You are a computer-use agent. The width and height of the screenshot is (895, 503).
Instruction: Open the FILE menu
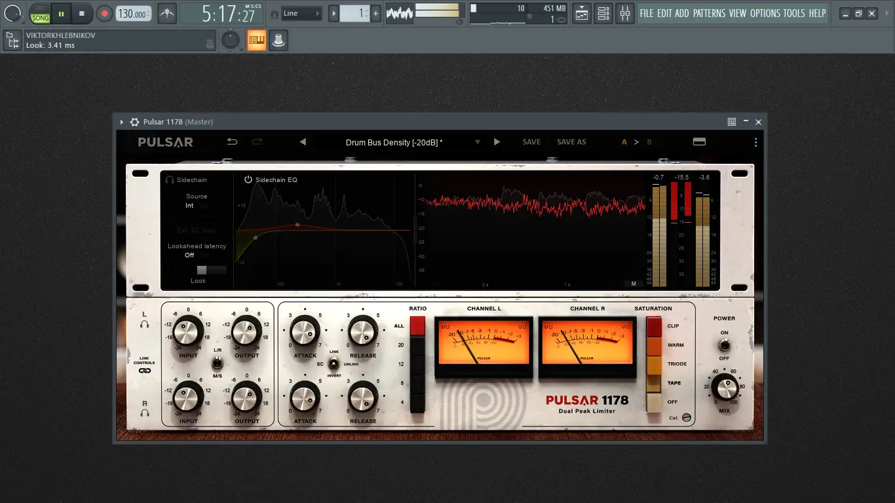click(647, 13)
